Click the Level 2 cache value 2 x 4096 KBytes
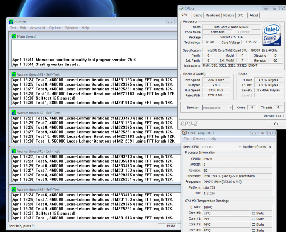Image resolution: width=286 pixels, height=232 pixels. coord(269,90)
